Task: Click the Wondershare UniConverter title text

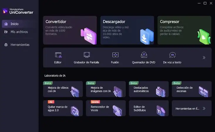Action: 21,11
